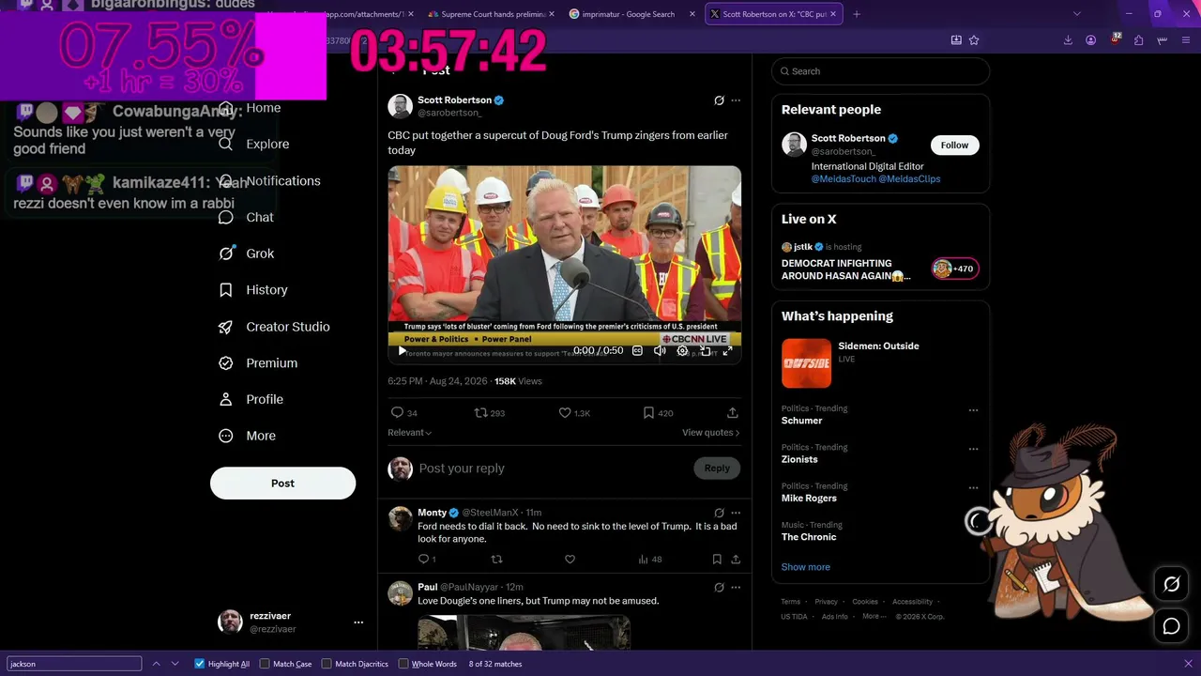
Task: Go to previous find match arrow
Action: point(157,664)
